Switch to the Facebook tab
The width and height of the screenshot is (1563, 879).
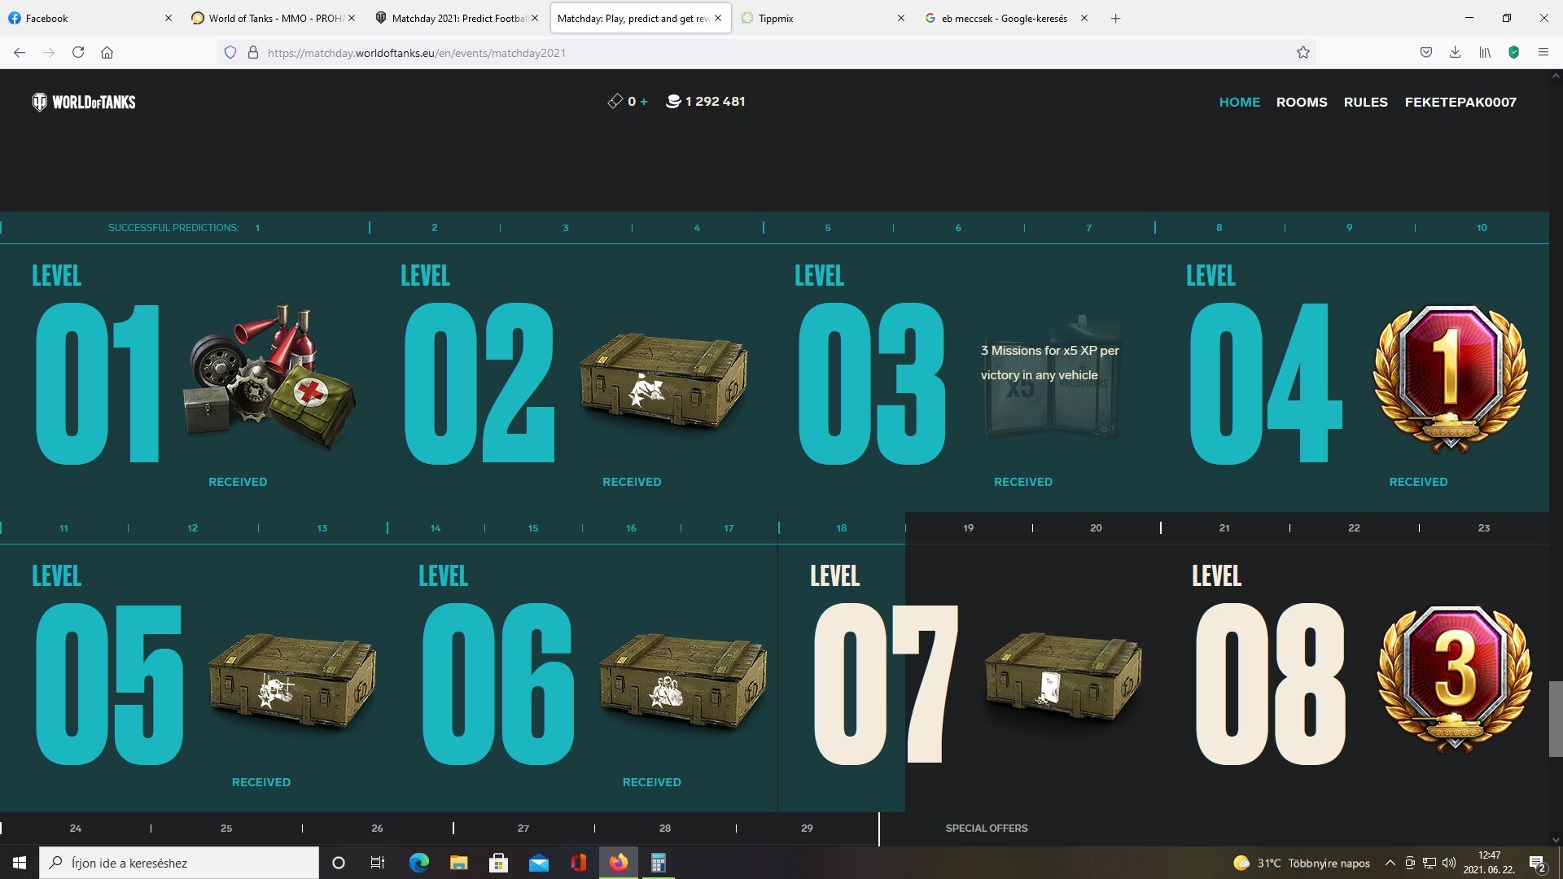[x=90, y=18]
